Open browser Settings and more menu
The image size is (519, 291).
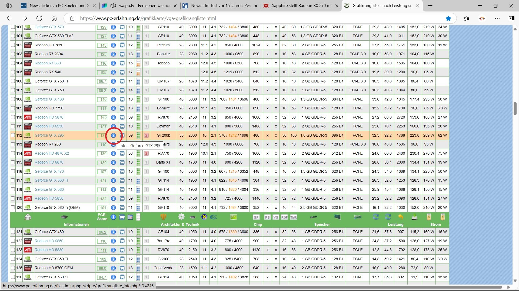497,18
